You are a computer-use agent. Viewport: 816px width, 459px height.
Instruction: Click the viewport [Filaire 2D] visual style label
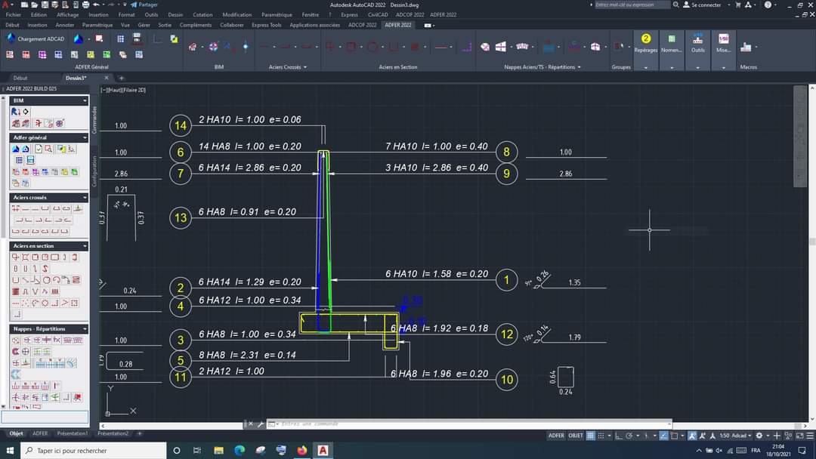tap(134, 90)
